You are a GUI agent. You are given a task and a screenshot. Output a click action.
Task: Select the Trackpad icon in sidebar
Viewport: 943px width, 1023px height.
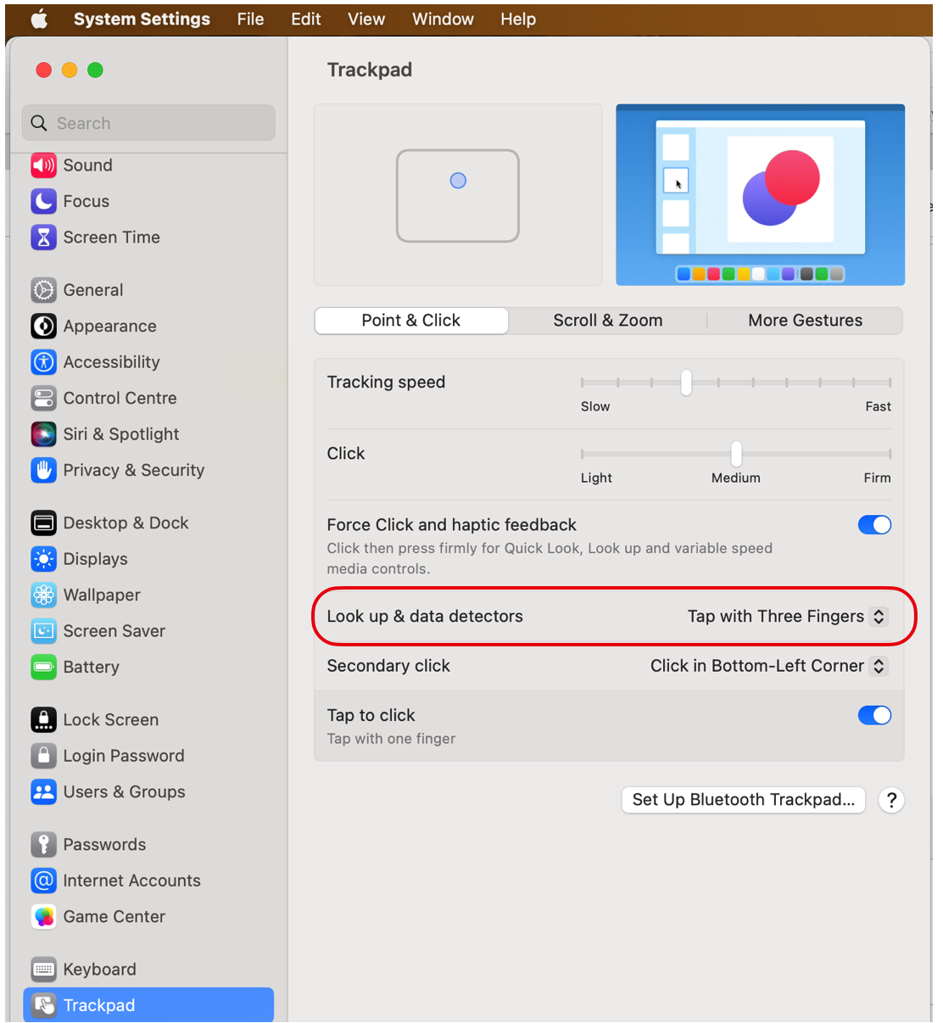point(43,1005)
